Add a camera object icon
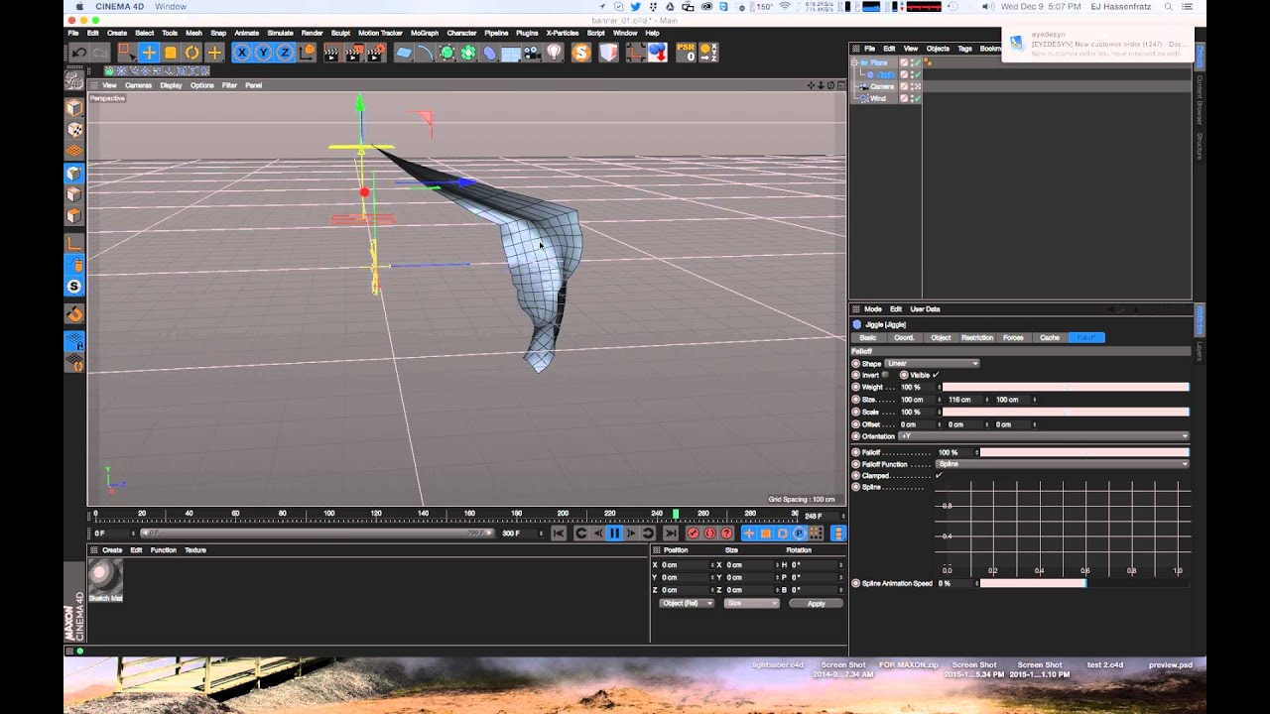Image resolution: width=1270 pixels, height=714 pixels. (534, 53)
